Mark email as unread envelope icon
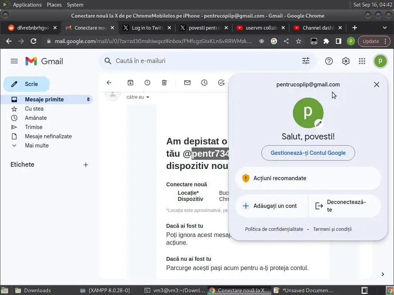Image resolution: width=394 pixels, height=295 pixels. click(x=187, y=83)
